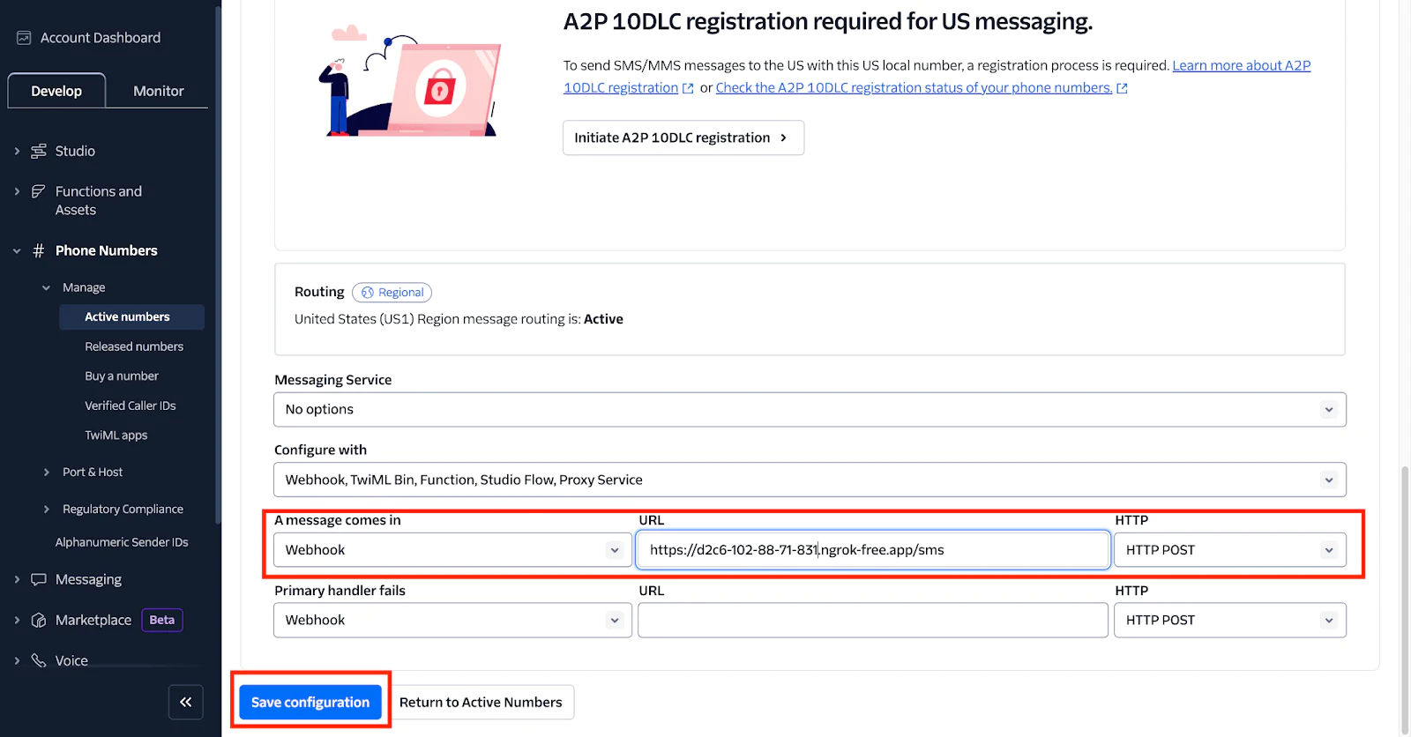The image size is (1411, 737).
Task: Click the Beta badge next to Marketplace
Action: point(162,620)
